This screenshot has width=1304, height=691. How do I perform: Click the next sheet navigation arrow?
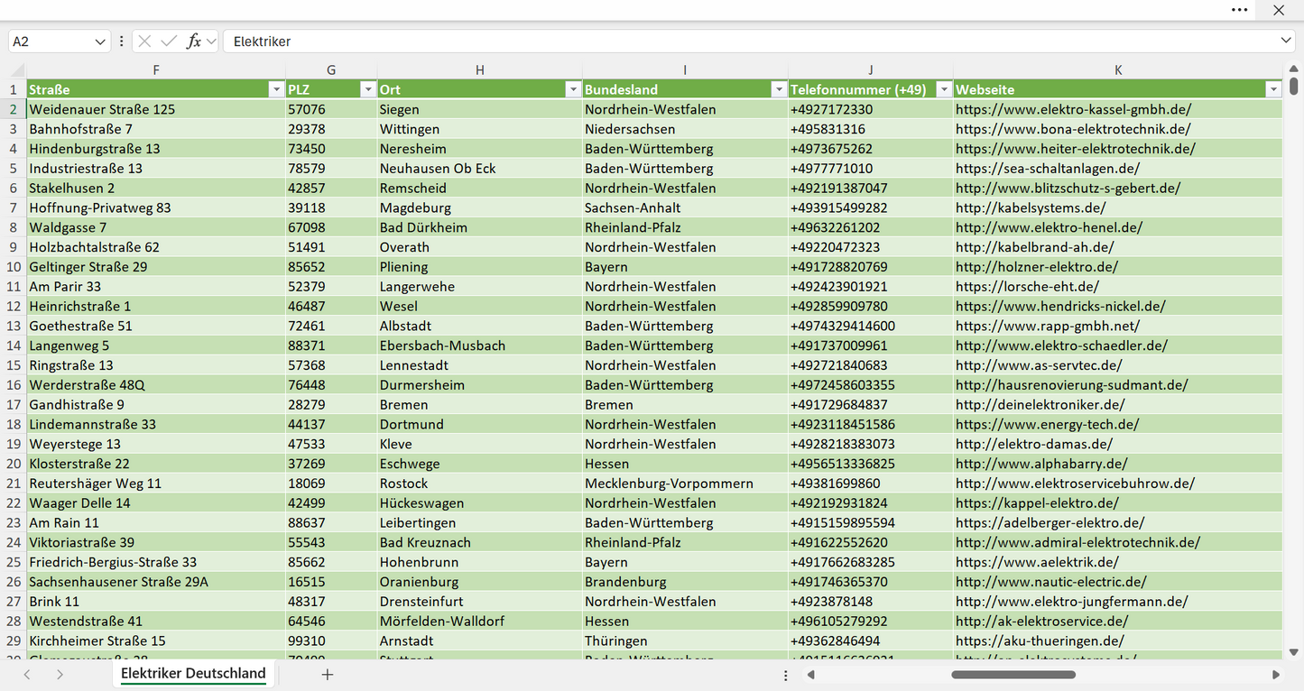pos(60,674)
